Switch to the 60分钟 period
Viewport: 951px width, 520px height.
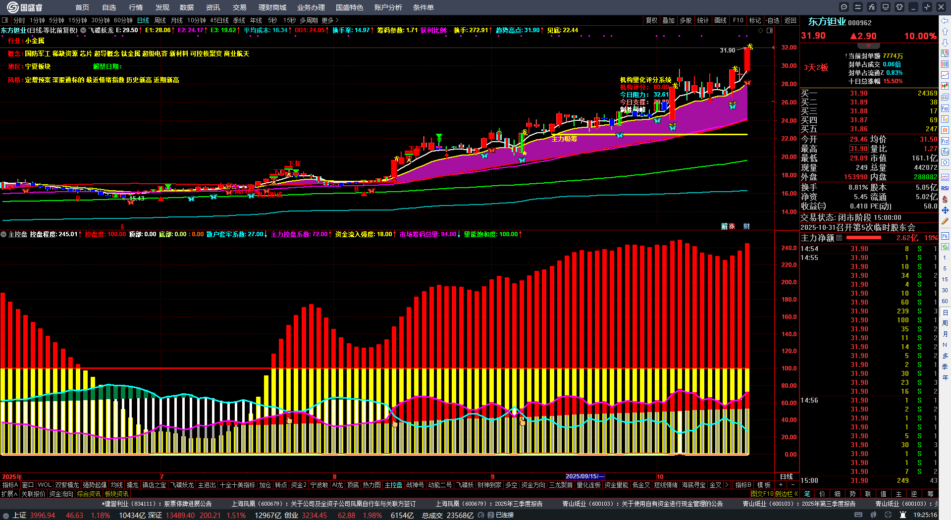[x=123, y=20]
